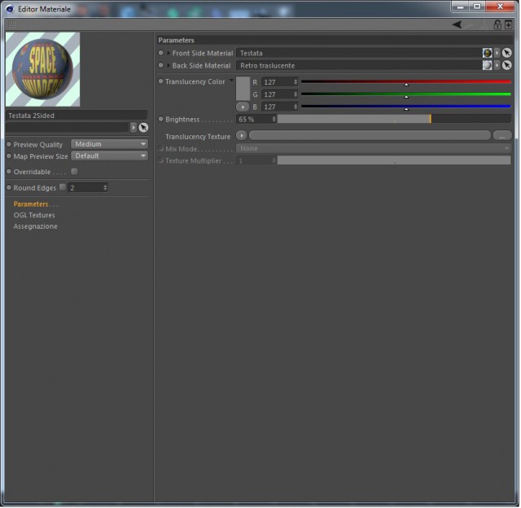
Task: Open the Front Side Material small arrow menu
Action: [x=497, y=53]
